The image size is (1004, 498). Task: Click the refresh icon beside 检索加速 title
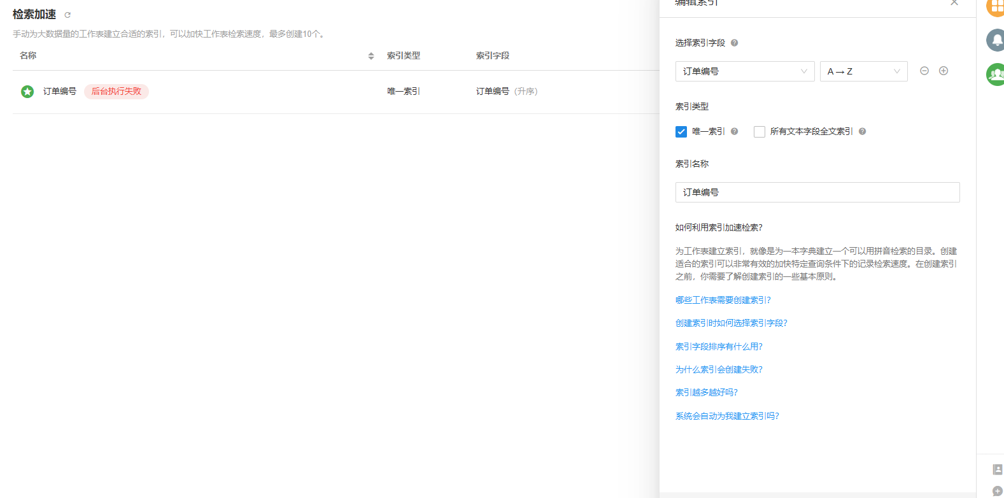(67, 15)
